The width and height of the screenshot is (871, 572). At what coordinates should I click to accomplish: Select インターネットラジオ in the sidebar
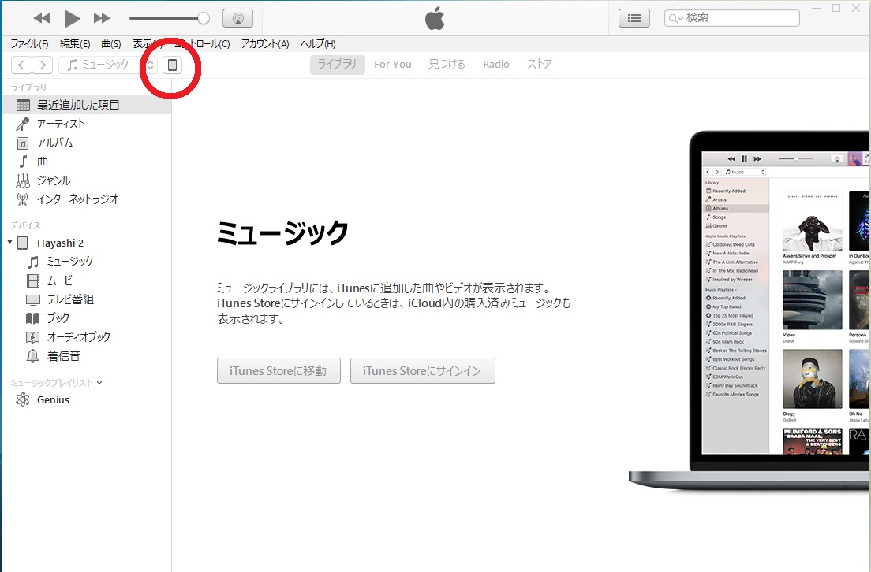click(87, 199)
